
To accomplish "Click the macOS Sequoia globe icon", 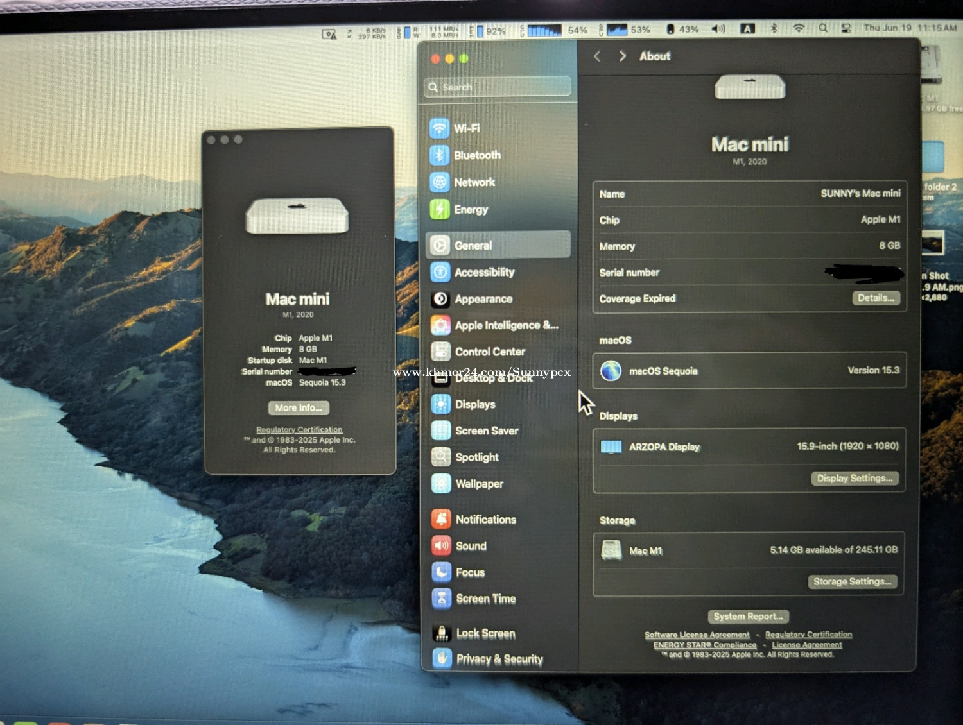I will [611, 371].
